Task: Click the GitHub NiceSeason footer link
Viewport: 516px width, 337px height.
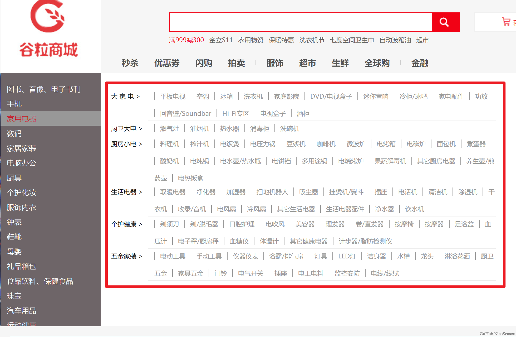Action: click(497, 334)
